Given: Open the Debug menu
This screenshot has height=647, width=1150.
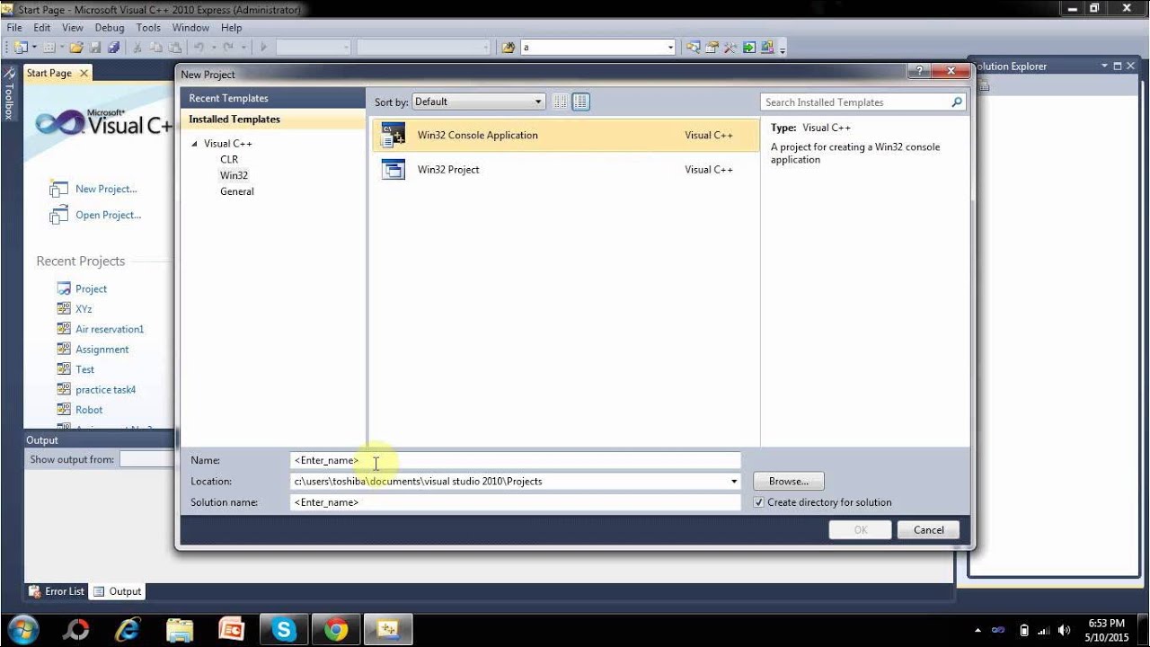Looking at the screenshot, I should (110, 28).
